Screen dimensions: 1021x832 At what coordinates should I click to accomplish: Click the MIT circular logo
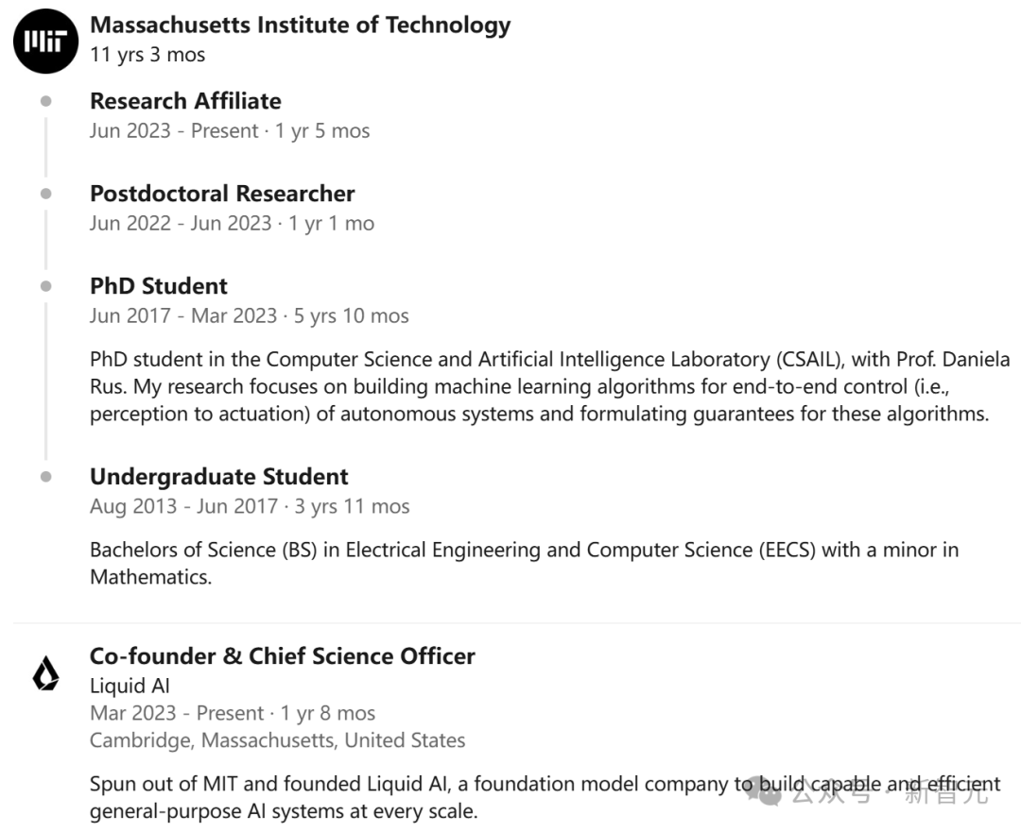[x=45, y=42]
